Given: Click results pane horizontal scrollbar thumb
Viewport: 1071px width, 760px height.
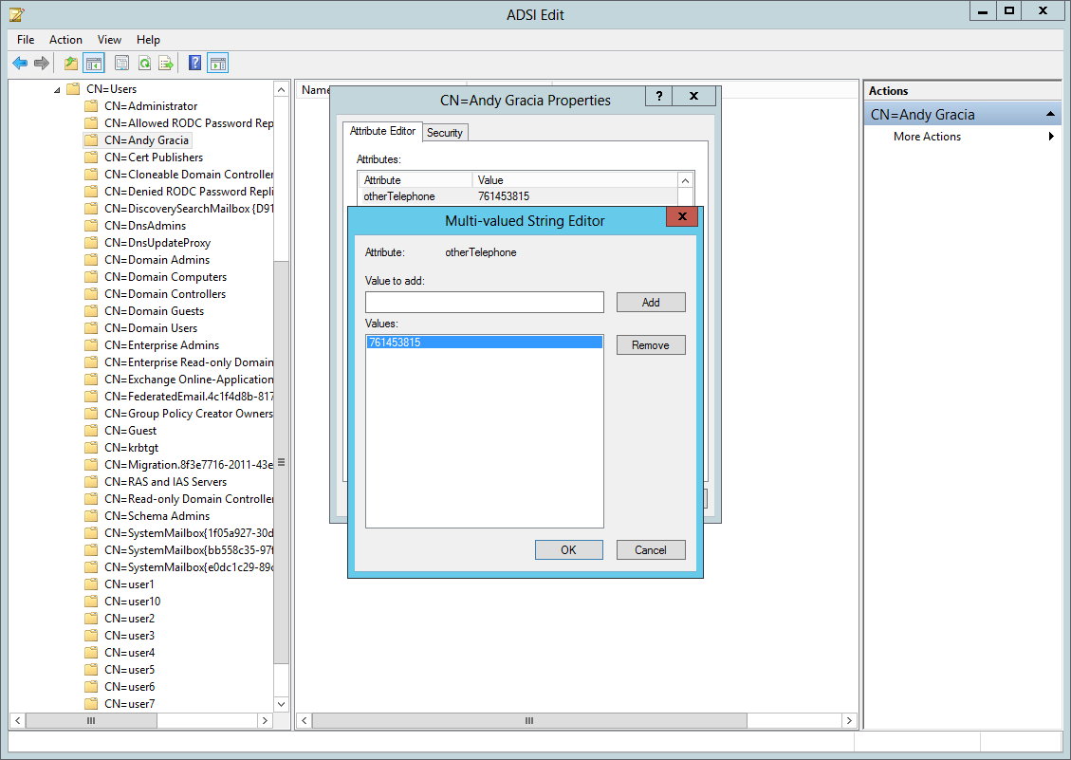Looking at the screenshot, I should point(529,720).
